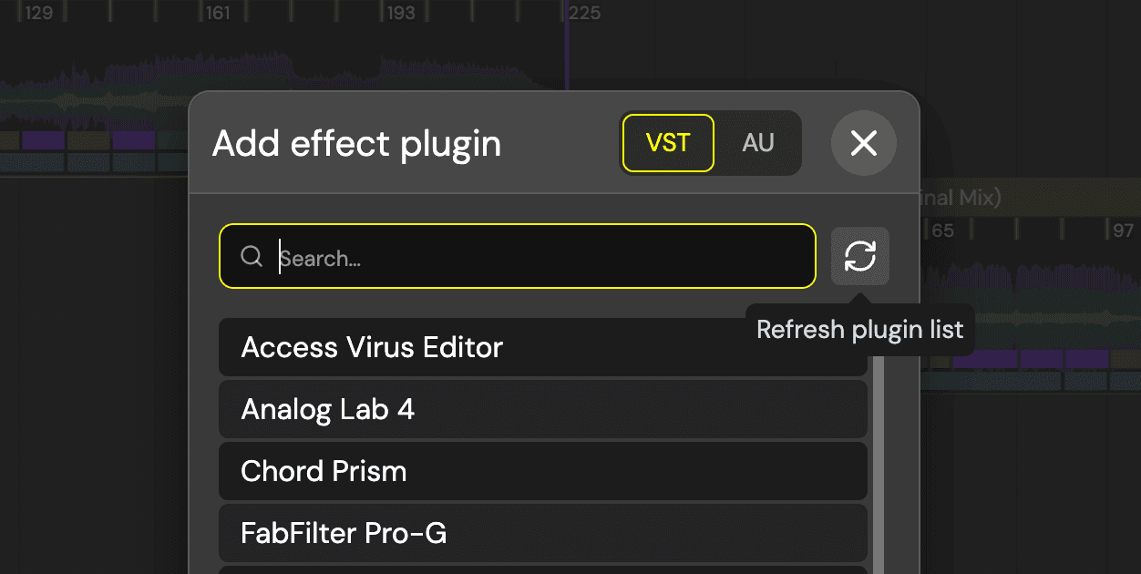
Task: Click the reload icon showing the refresh tooltip
Action: coord(860,256)
